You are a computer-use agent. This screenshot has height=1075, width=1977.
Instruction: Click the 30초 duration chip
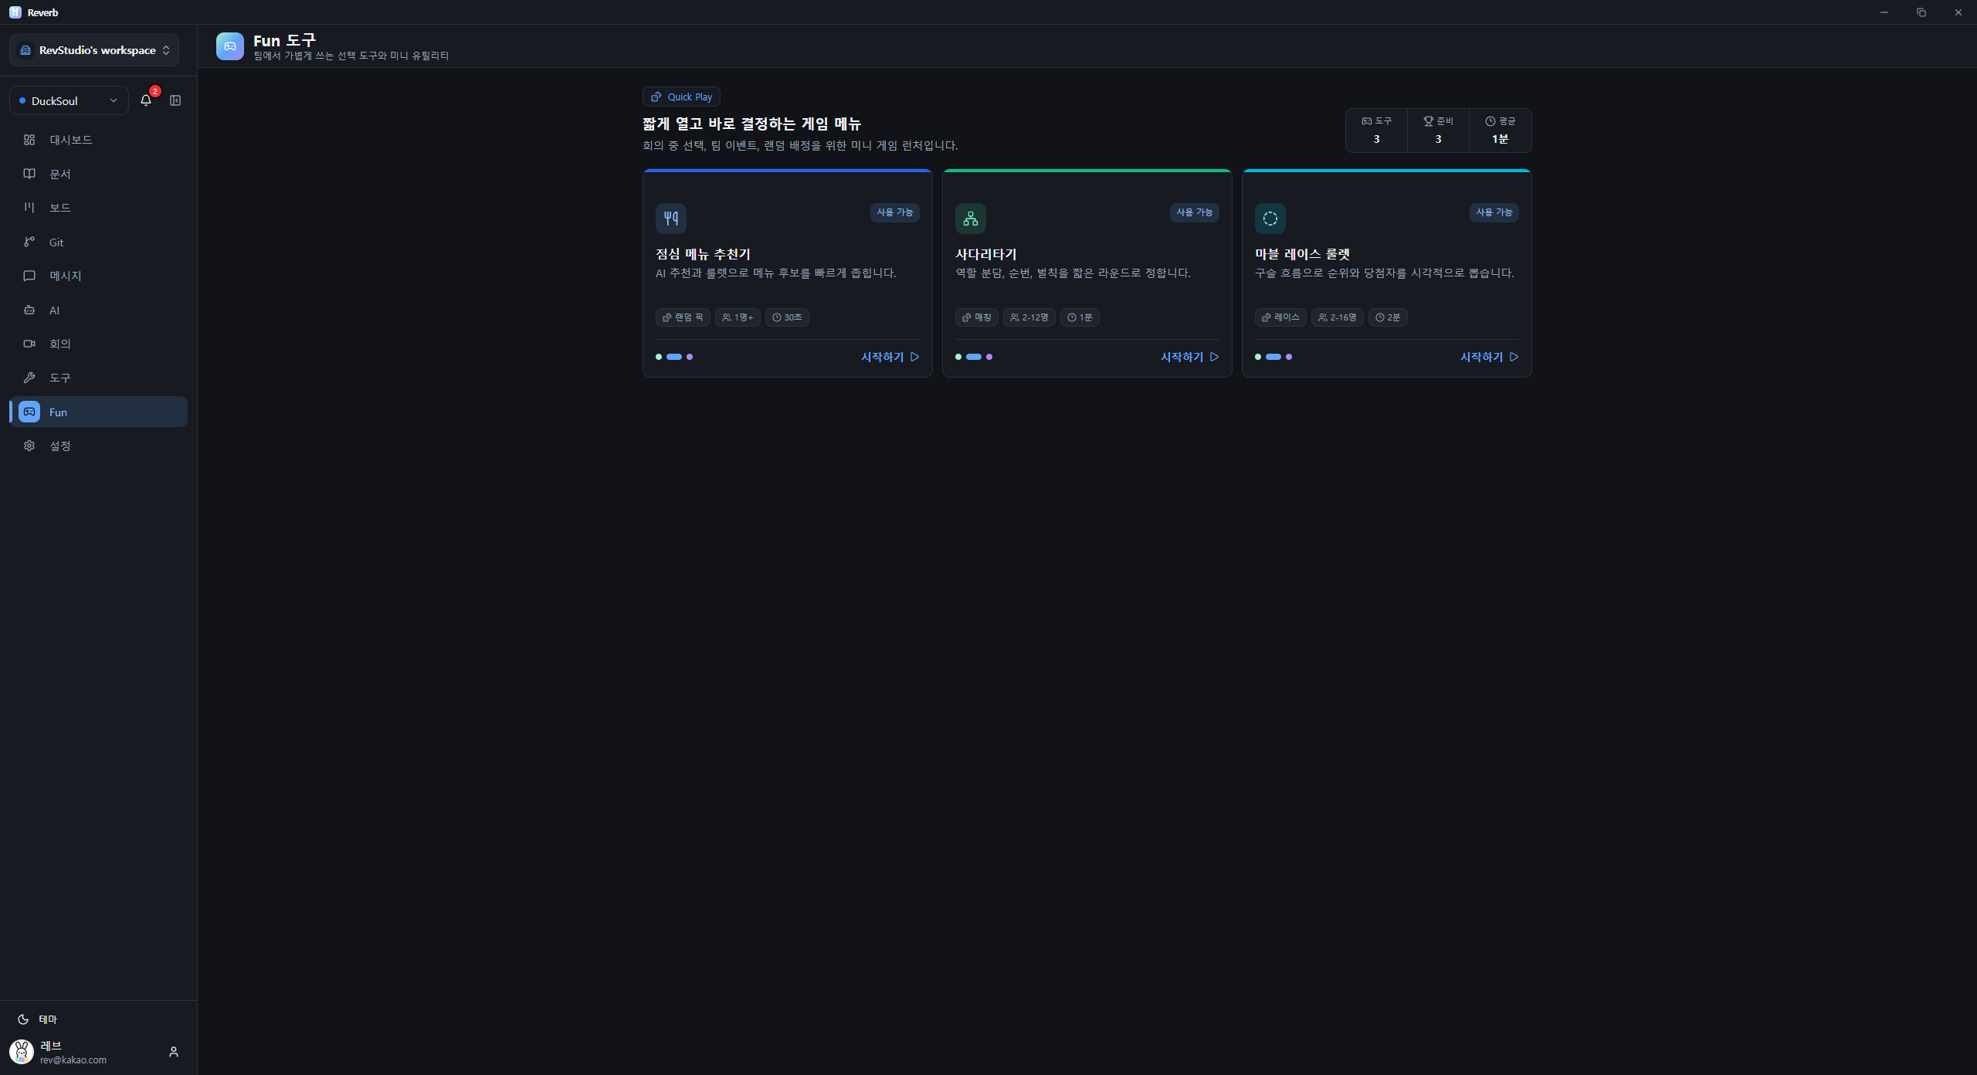point(787,317)
